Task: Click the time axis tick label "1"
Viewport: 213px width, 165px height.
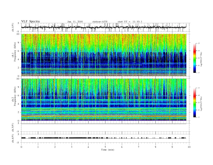Action: (38, 147)
